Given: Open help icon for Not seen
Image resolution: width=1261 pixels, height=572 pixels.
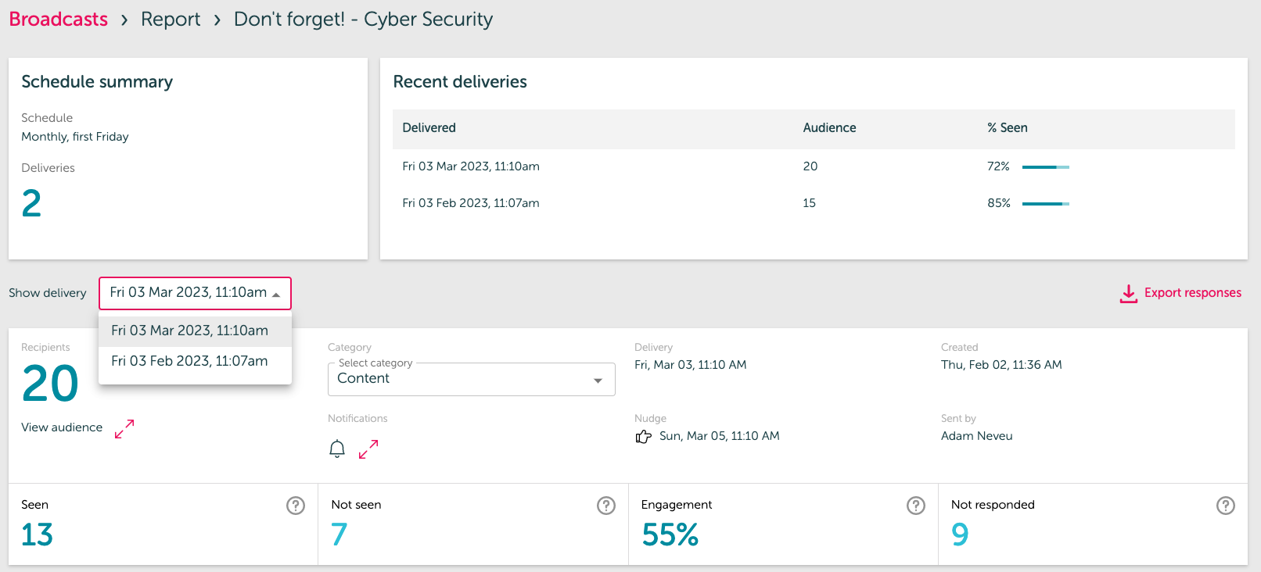Looking at the screenshot, I should pos(606,506).
